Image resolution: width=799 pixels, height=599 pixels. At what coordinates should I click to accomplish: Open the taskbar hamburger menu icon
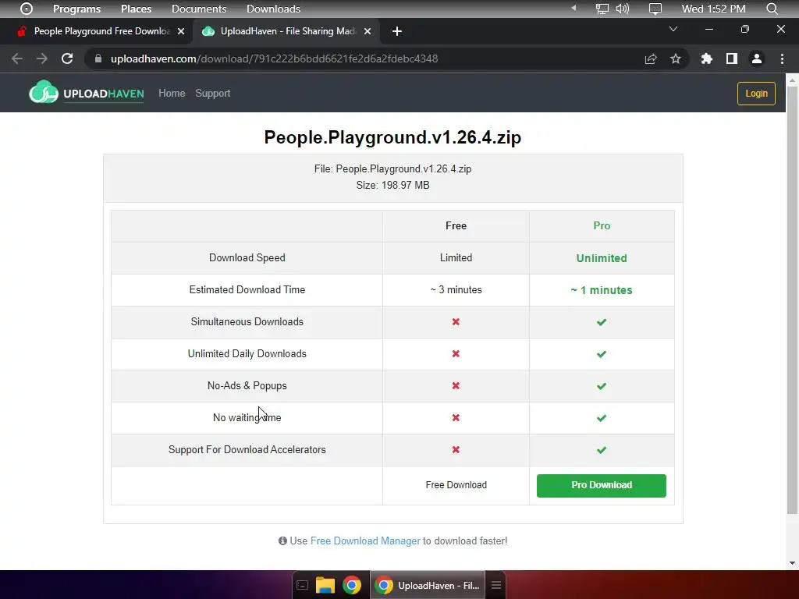click(x=496, y=585)
